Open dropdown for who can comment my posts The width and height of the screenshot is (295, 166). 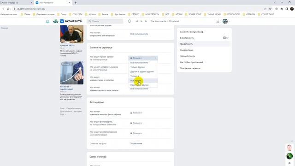coord(139,89)
